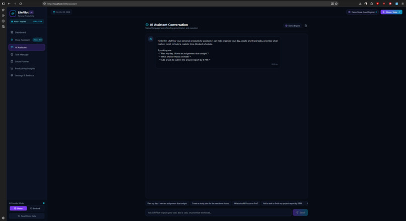Send the message with Send button

(x=300, y=212)
